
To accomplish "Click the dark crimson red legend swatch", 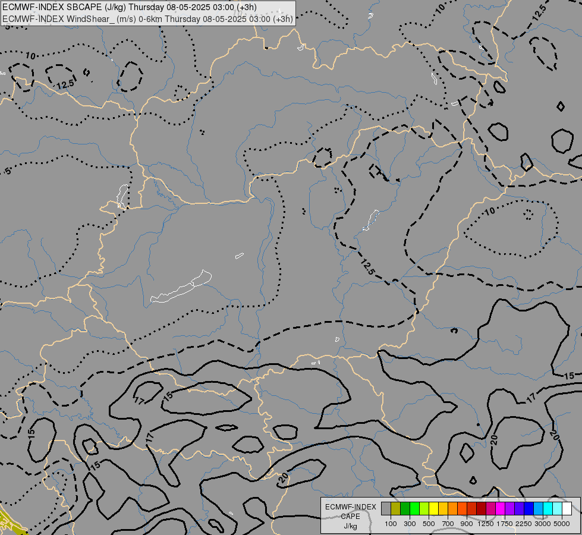I will coord(481,508).
